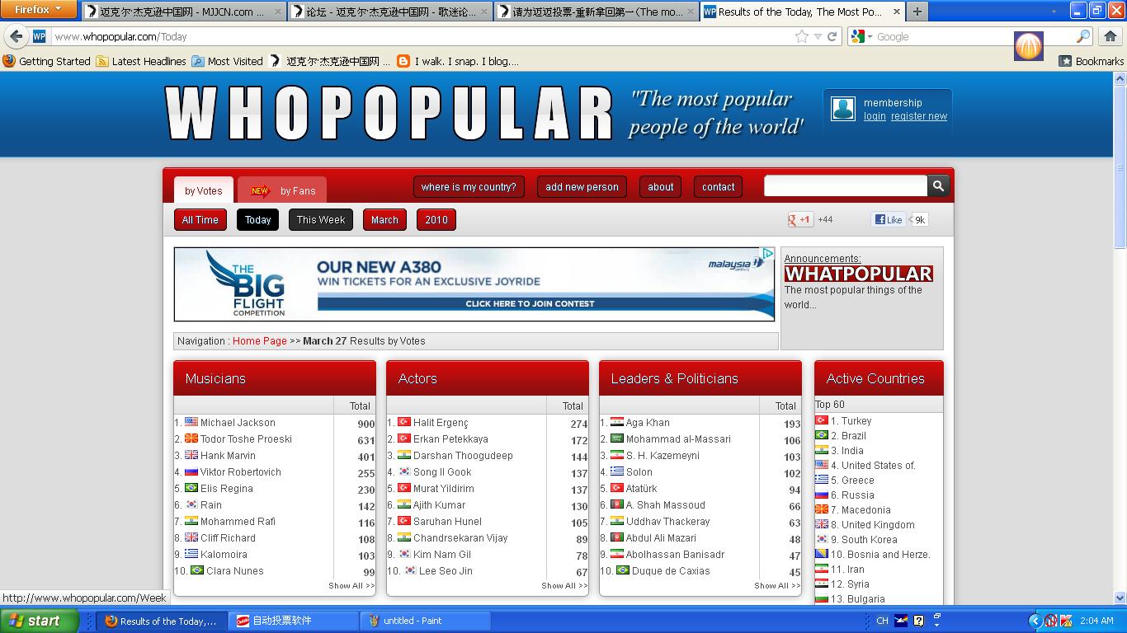
Task: Click the Facebook Like button
Action: pos(889,219)
